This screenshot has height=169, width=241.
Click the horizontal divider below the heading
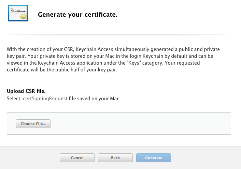click(119, 35)
